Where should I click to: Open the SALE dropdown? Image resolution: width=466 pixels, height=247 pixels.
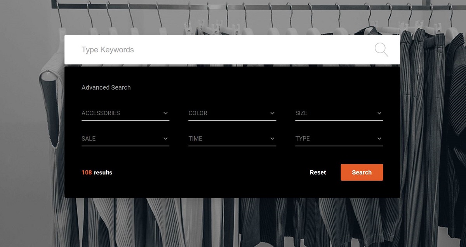(x=125, y=139)
